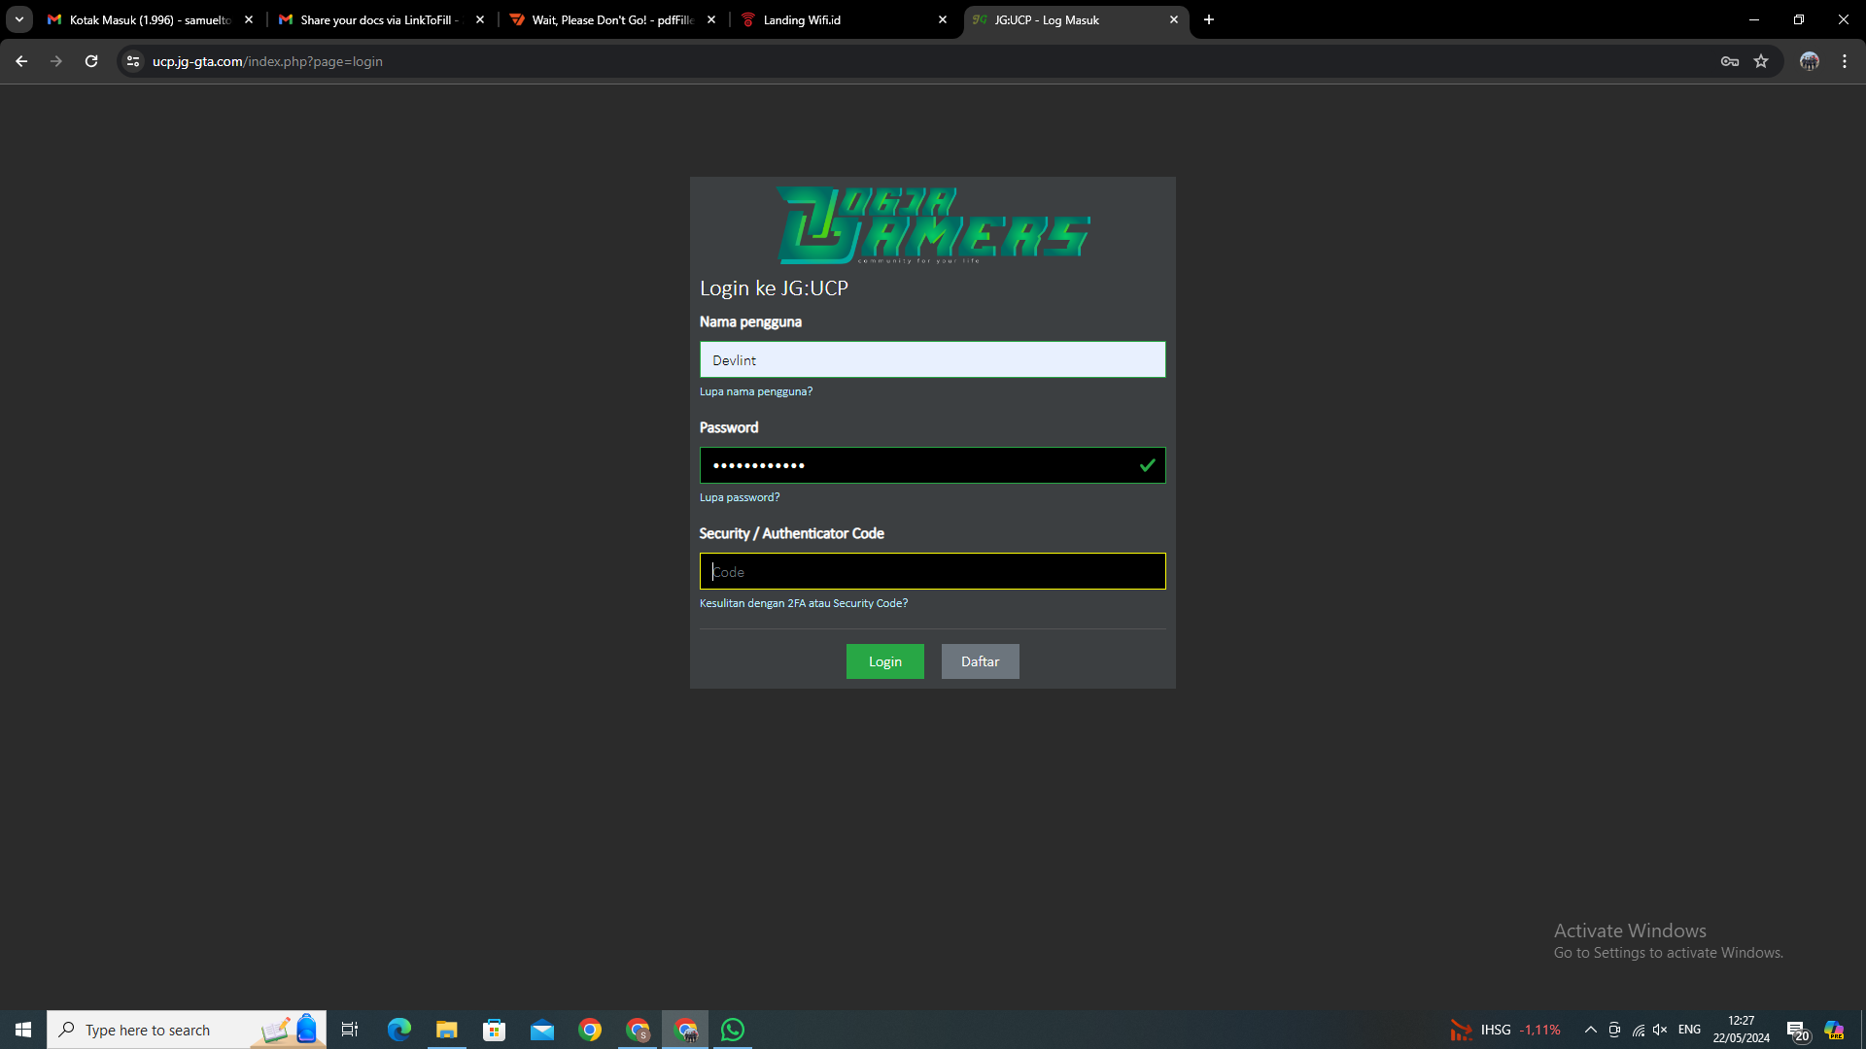Focus the Password input field
Viewport: 1866px width, 1049px height.
[x=932, y=465]
